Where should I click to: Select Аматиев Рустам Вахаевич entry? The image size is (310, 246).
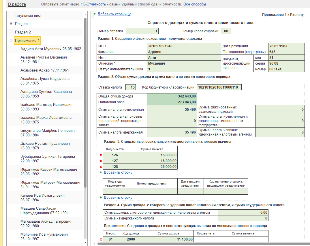[44, 59]
